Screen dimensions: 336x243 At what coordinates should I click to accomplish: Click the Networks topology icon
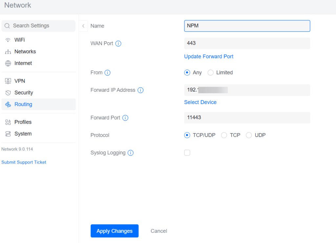point(8,52)
